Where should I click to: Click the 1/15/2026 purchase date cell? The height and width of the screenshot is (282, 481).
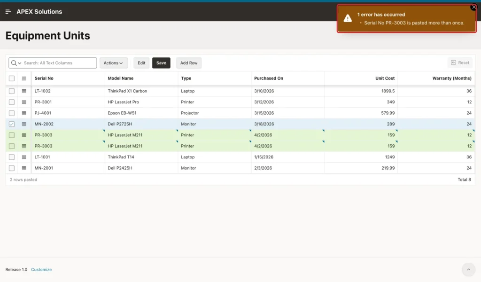click(288, 157)
